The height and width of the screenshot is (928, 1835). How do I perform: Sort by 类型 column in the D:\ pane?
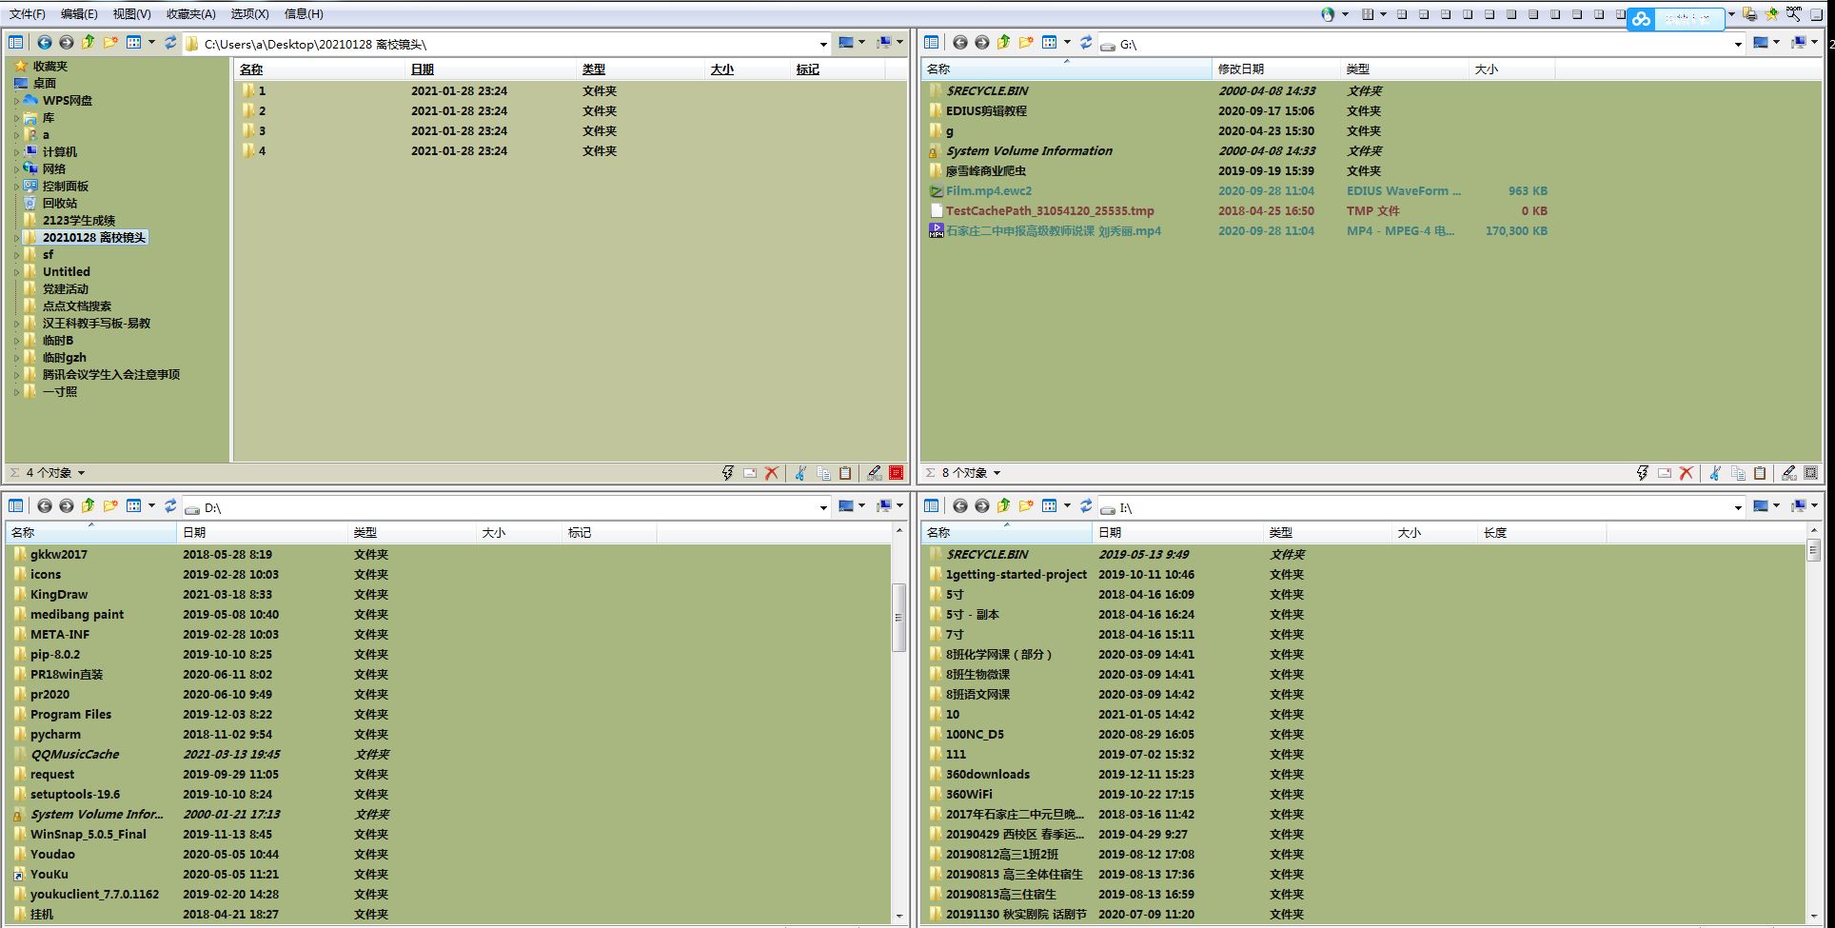click(365, 533)
